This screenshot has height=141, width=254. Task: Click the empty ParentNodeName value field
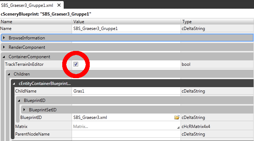point(126,134)
